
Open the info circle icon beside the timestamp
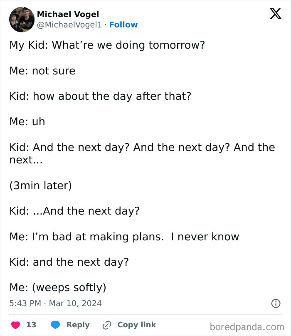point(276,303)
